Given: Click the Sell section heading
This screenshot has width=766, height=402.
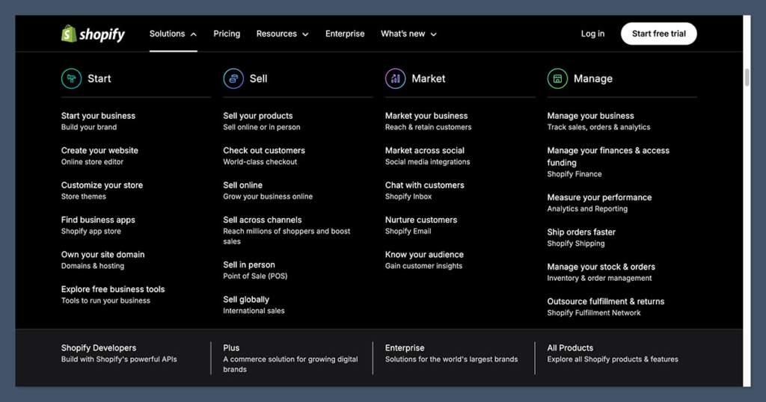Looking at the screenshot, I should [258, 78].
